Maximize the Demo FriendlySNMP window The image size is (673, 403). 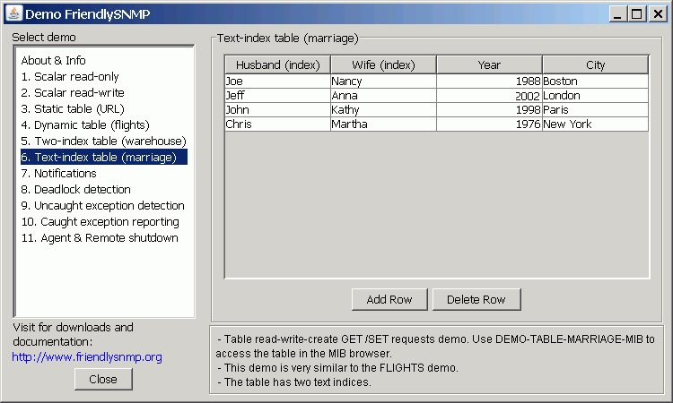637,13
